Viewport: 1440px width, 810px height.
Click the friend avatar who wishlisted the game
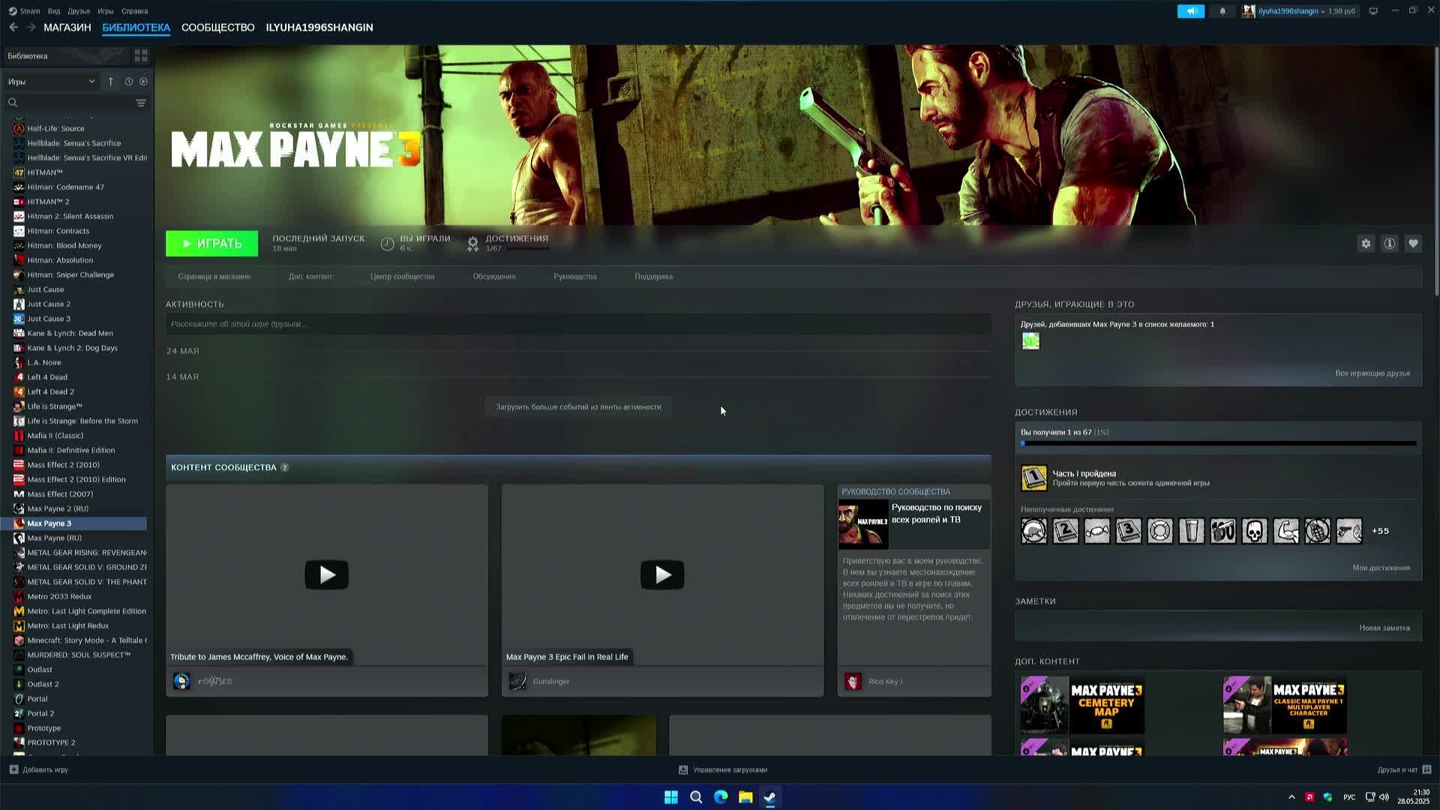click(x=1031, y=341)
